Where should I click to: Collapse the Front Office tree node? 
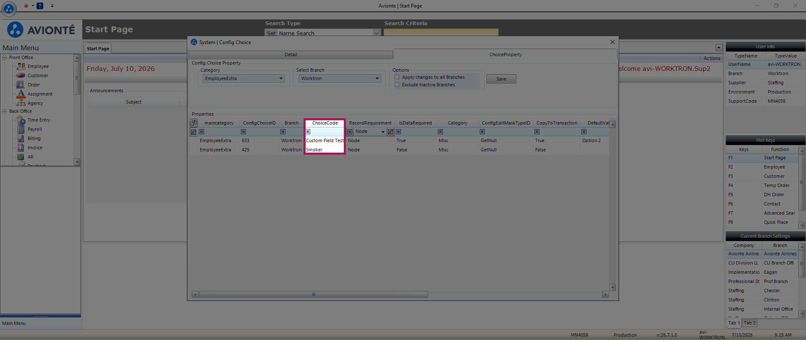[5, 57]
